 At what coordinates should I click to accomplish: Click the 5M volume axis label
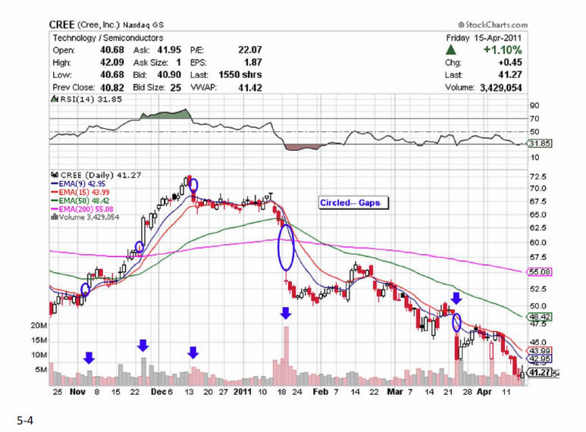41,370
